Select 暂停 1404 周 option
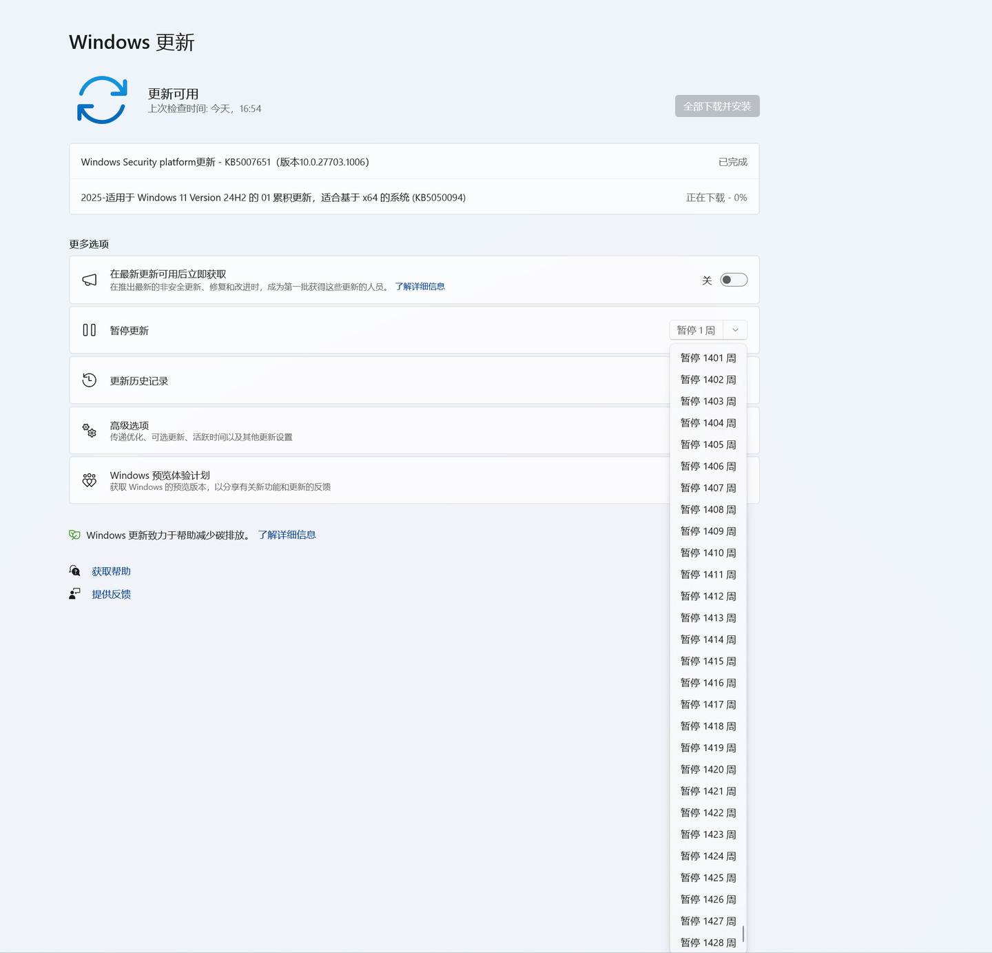The width and height of the screenshot is (992, 953). (x=708, y=423)
